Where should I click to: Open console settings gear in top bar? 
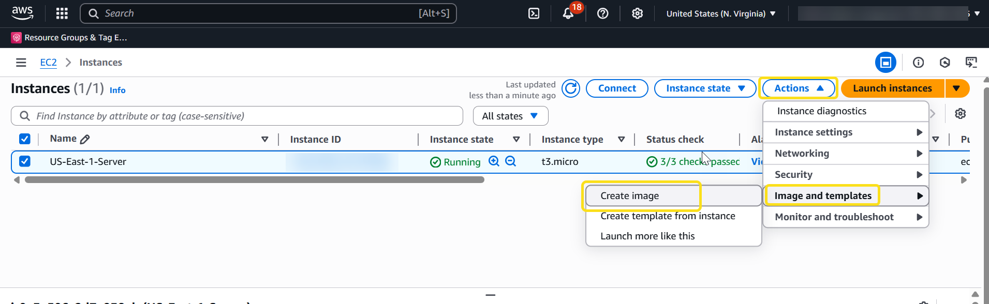pos(637,14)
